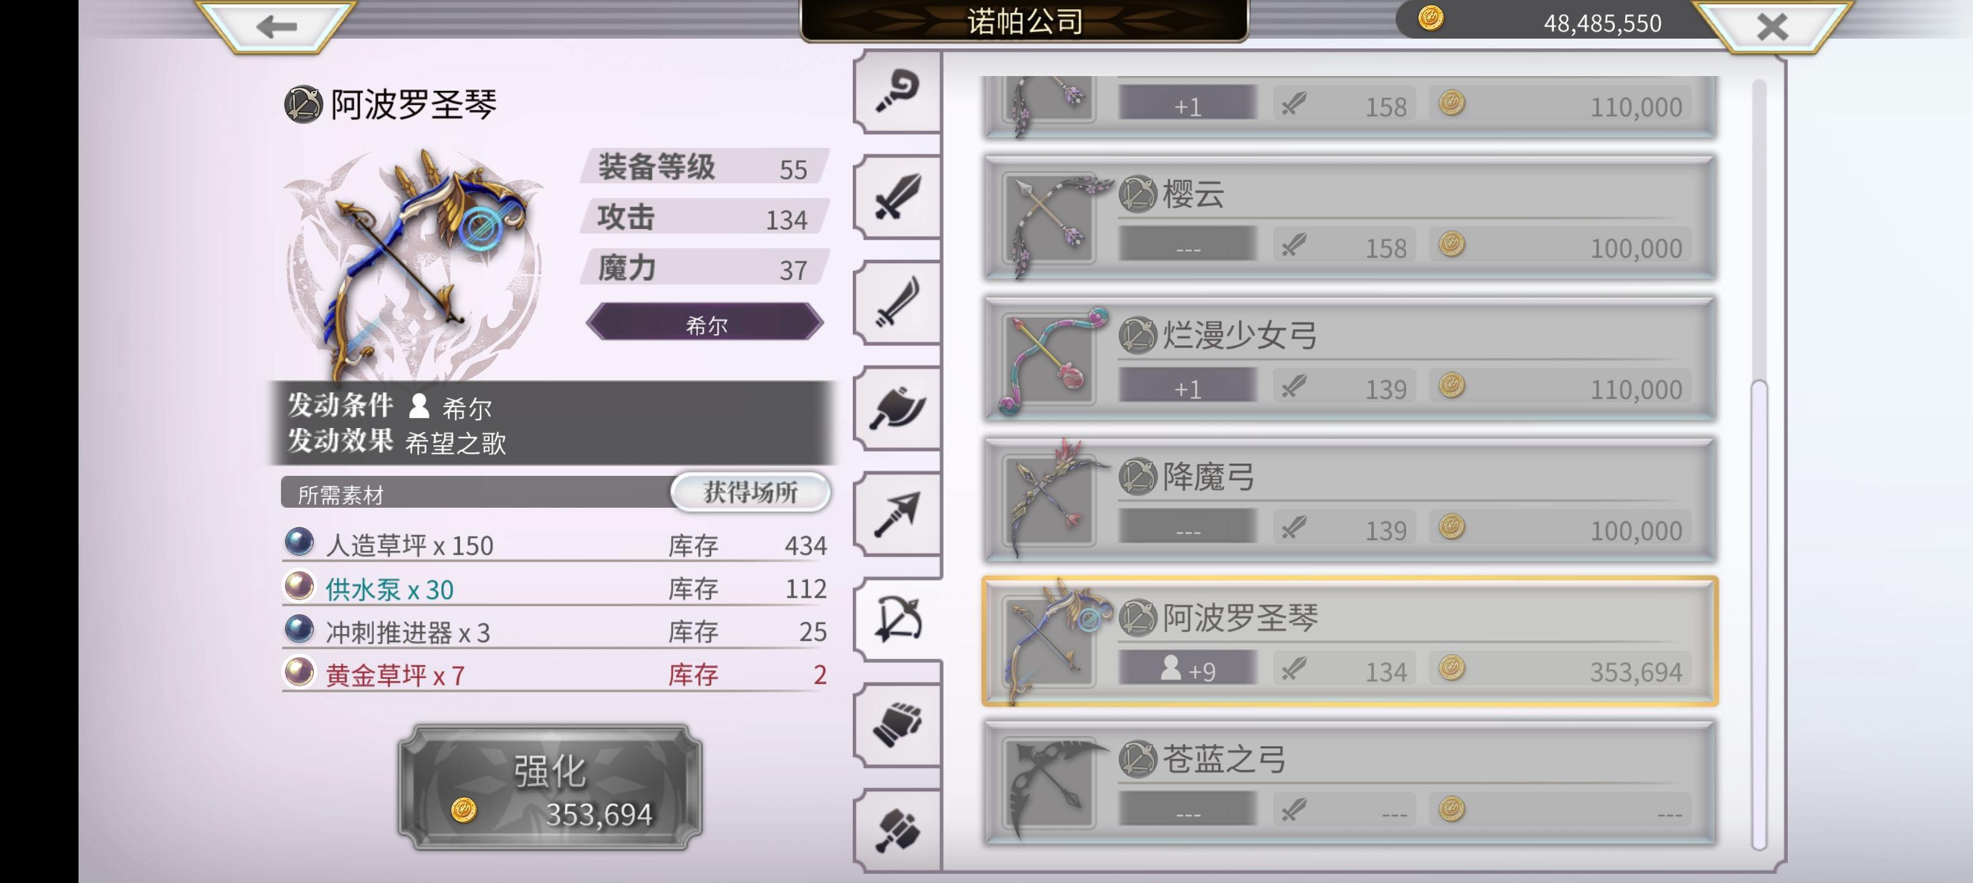Click the 黄金草坪 material row
Image resolution: width=1973 pixels, height=883 pixels.
pyautogui.click(x=556, y=675)
